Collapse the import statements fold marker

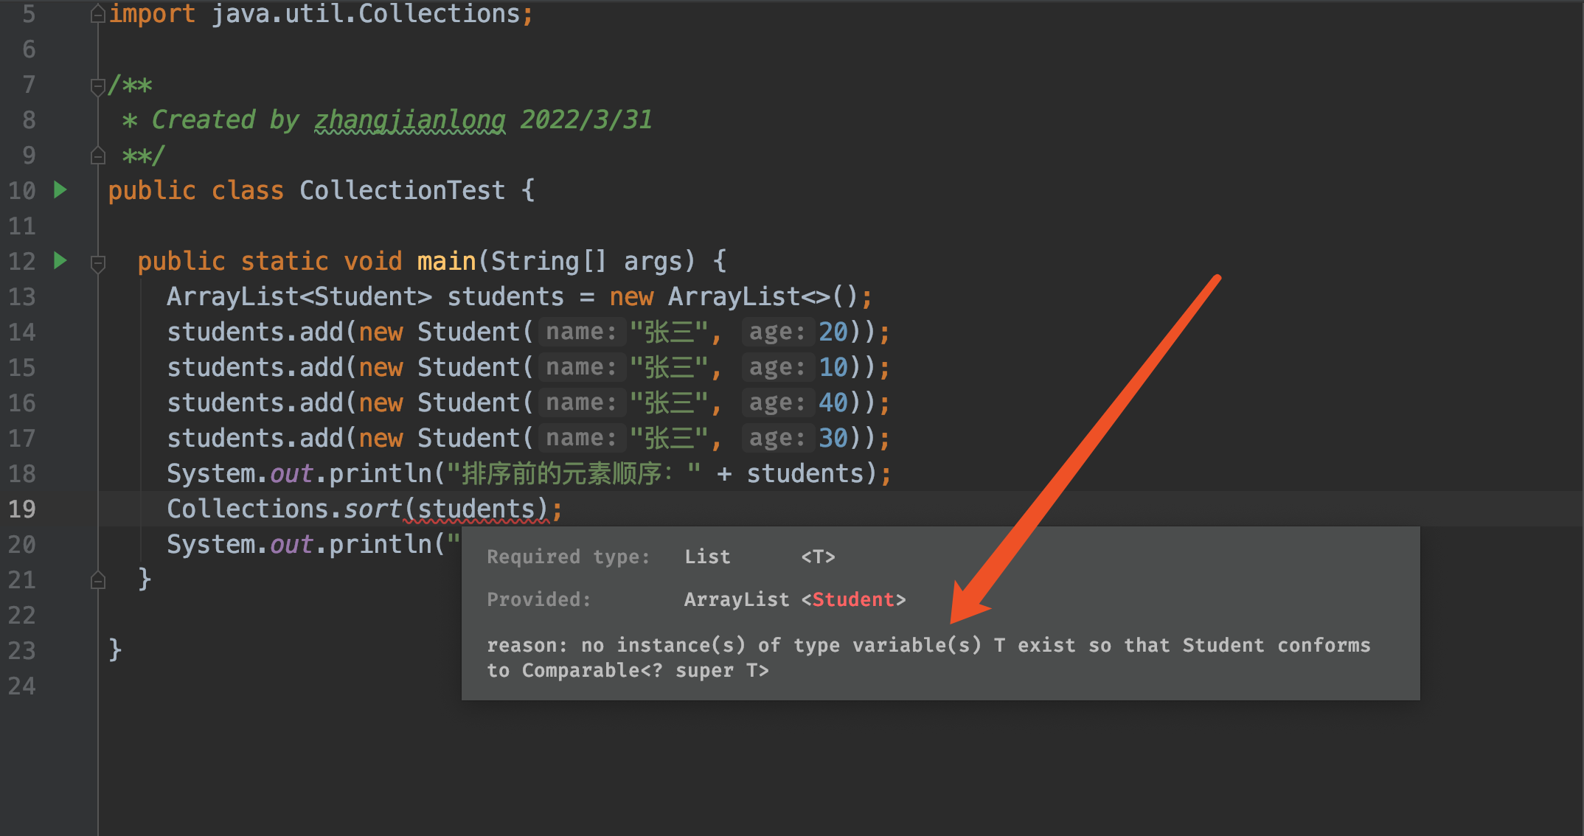click(x=97, y=14)
